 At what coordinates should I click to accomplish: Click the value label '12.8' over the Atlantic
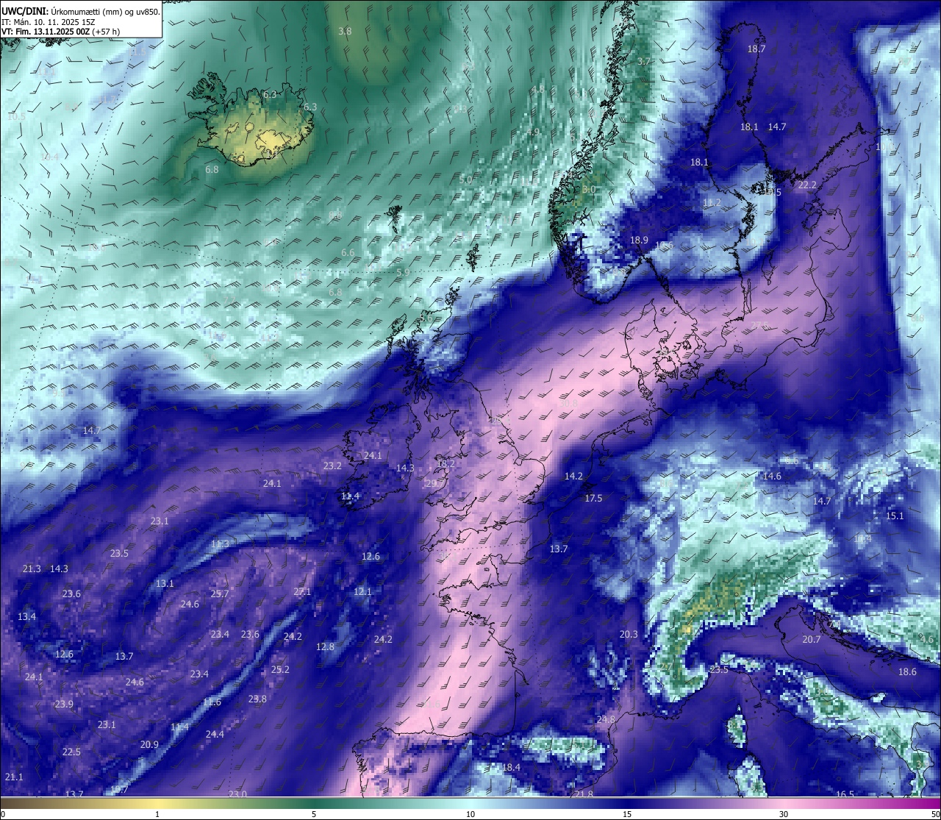[325, 647]
